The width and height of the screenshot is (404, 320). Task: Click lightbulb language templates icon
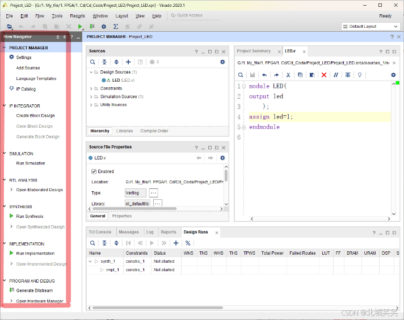[360, 75]
